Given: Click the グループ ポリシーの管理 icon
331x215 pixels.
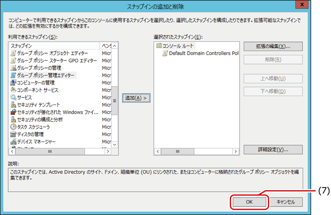Looking at the screenshot, I should [x=13, y=68].
